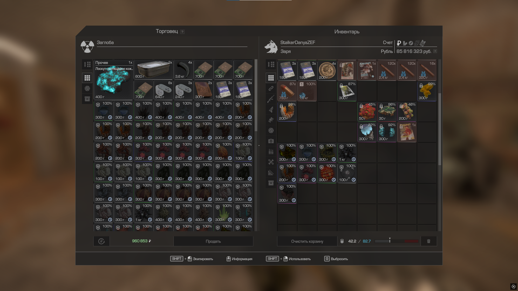Click the trash bin icon
This screenshot has height=291, width=518.
(x=429, y=241)
